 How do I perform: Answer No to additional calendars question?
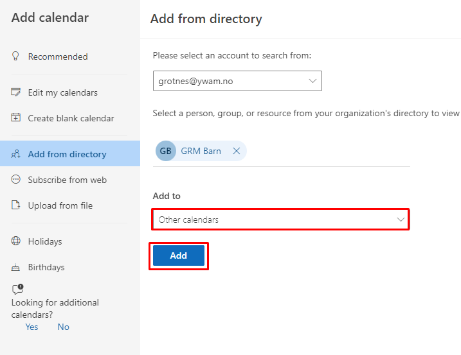(x=63, y=327)
